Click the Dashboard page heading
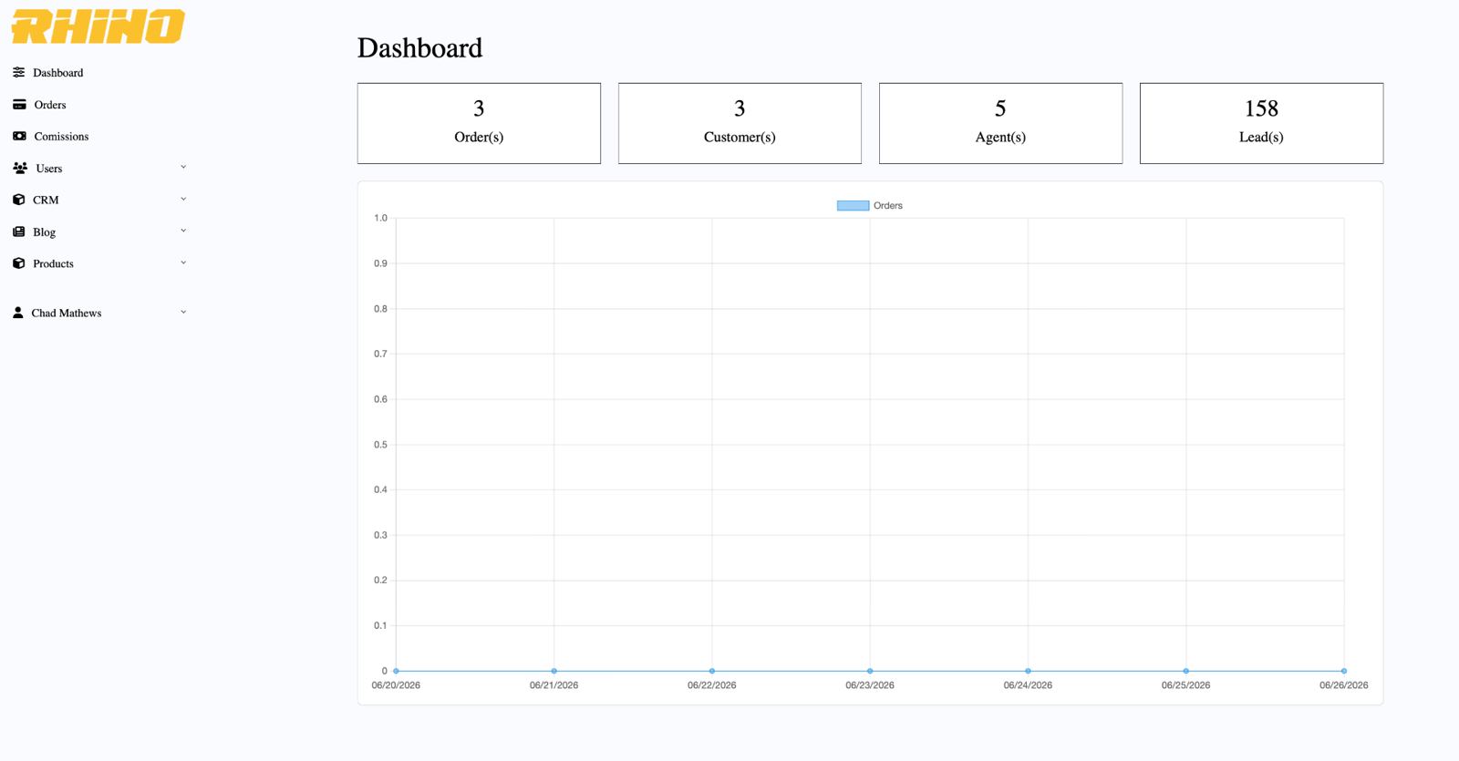Screen dimensions: 1459x761 tap(419, 48)
